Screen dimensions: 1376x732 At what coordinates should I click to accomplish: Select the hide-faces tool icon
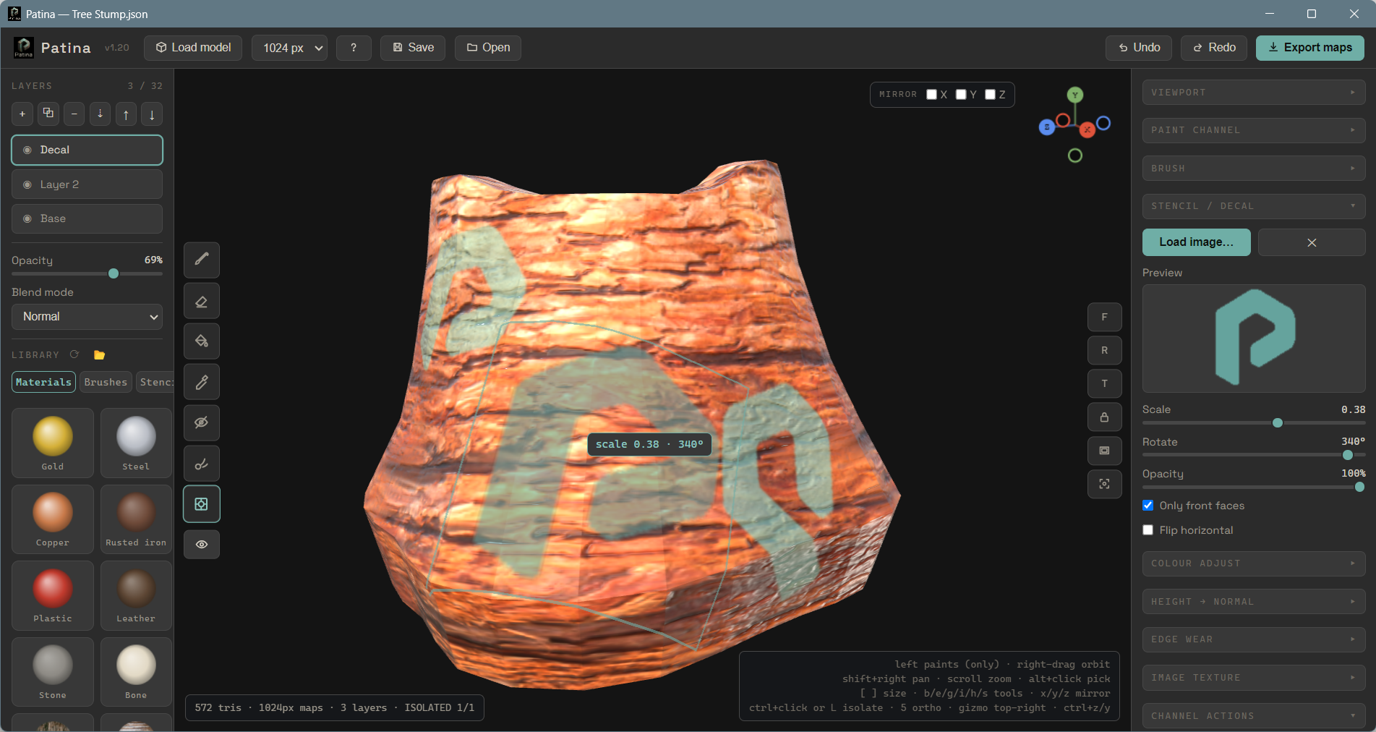click(x=202, y=422)
